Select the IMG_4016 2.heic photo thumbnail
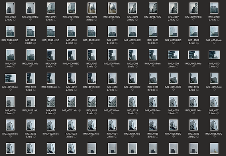This screenshot has height=156, width=226. click(x=10, y=101)
